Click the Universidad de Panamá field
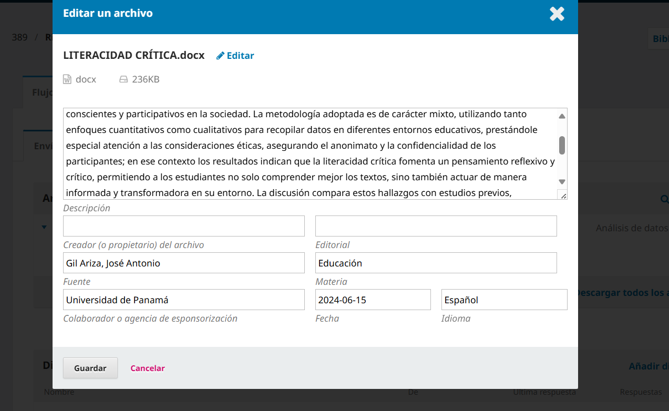Screen dimensions: 669x411 pos(184,300)
